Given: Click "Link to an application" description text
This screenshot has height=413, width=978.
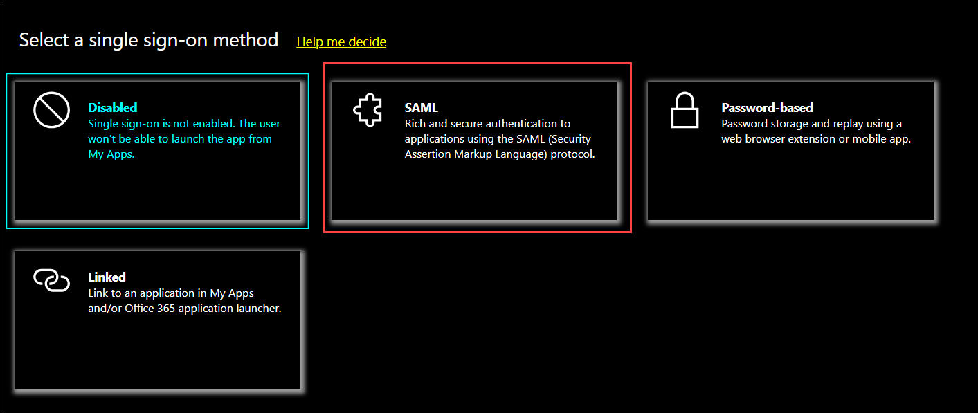Looking at the screenshot, I should (x=171, y=293).
